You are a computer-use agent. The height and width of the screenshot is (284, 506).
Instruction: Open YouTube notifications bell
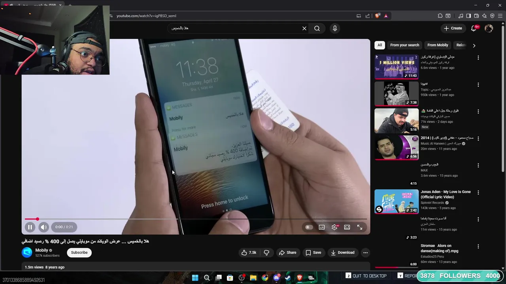(474, 28)
